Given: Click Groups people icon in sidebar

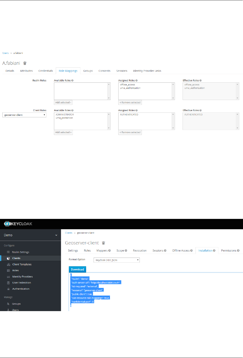Looking at the screenshot, I should pos(8,304).
